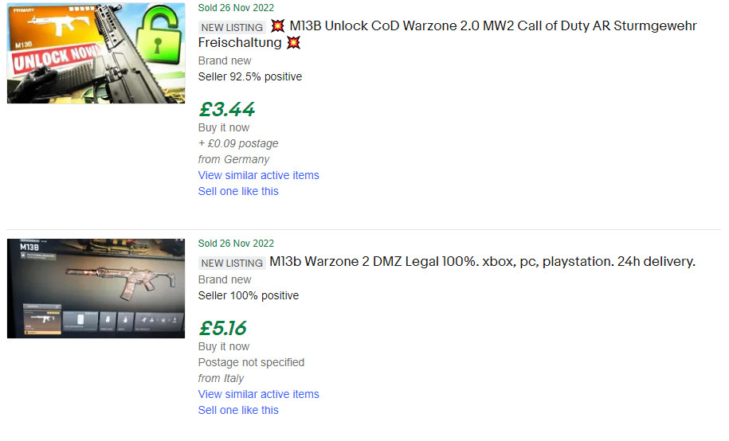Click the "from Germany" location text
729x441 pixels.
233,159
